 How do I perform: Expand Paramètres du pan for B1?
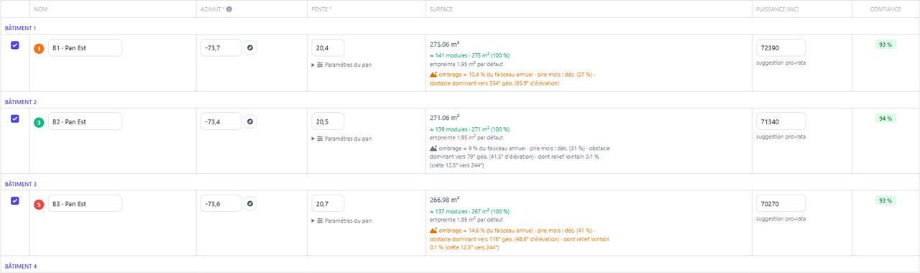[x=341, y=65]
